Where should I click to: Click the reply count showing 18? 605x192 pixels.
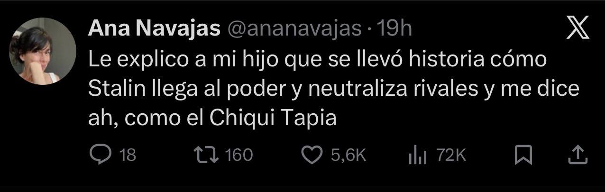click(x=127, y=155)
